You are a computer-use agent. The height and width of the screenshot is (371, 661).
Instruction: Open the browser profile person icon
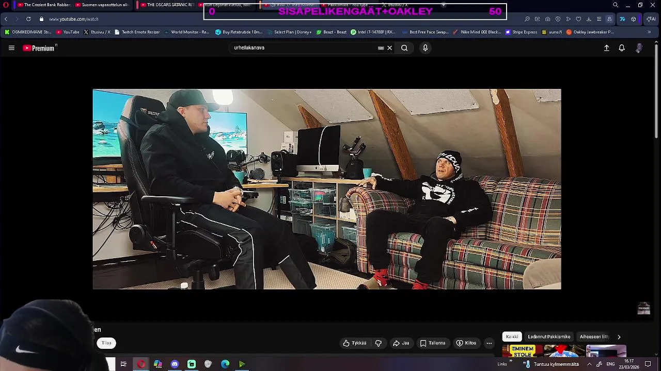(x=609, y=19)
